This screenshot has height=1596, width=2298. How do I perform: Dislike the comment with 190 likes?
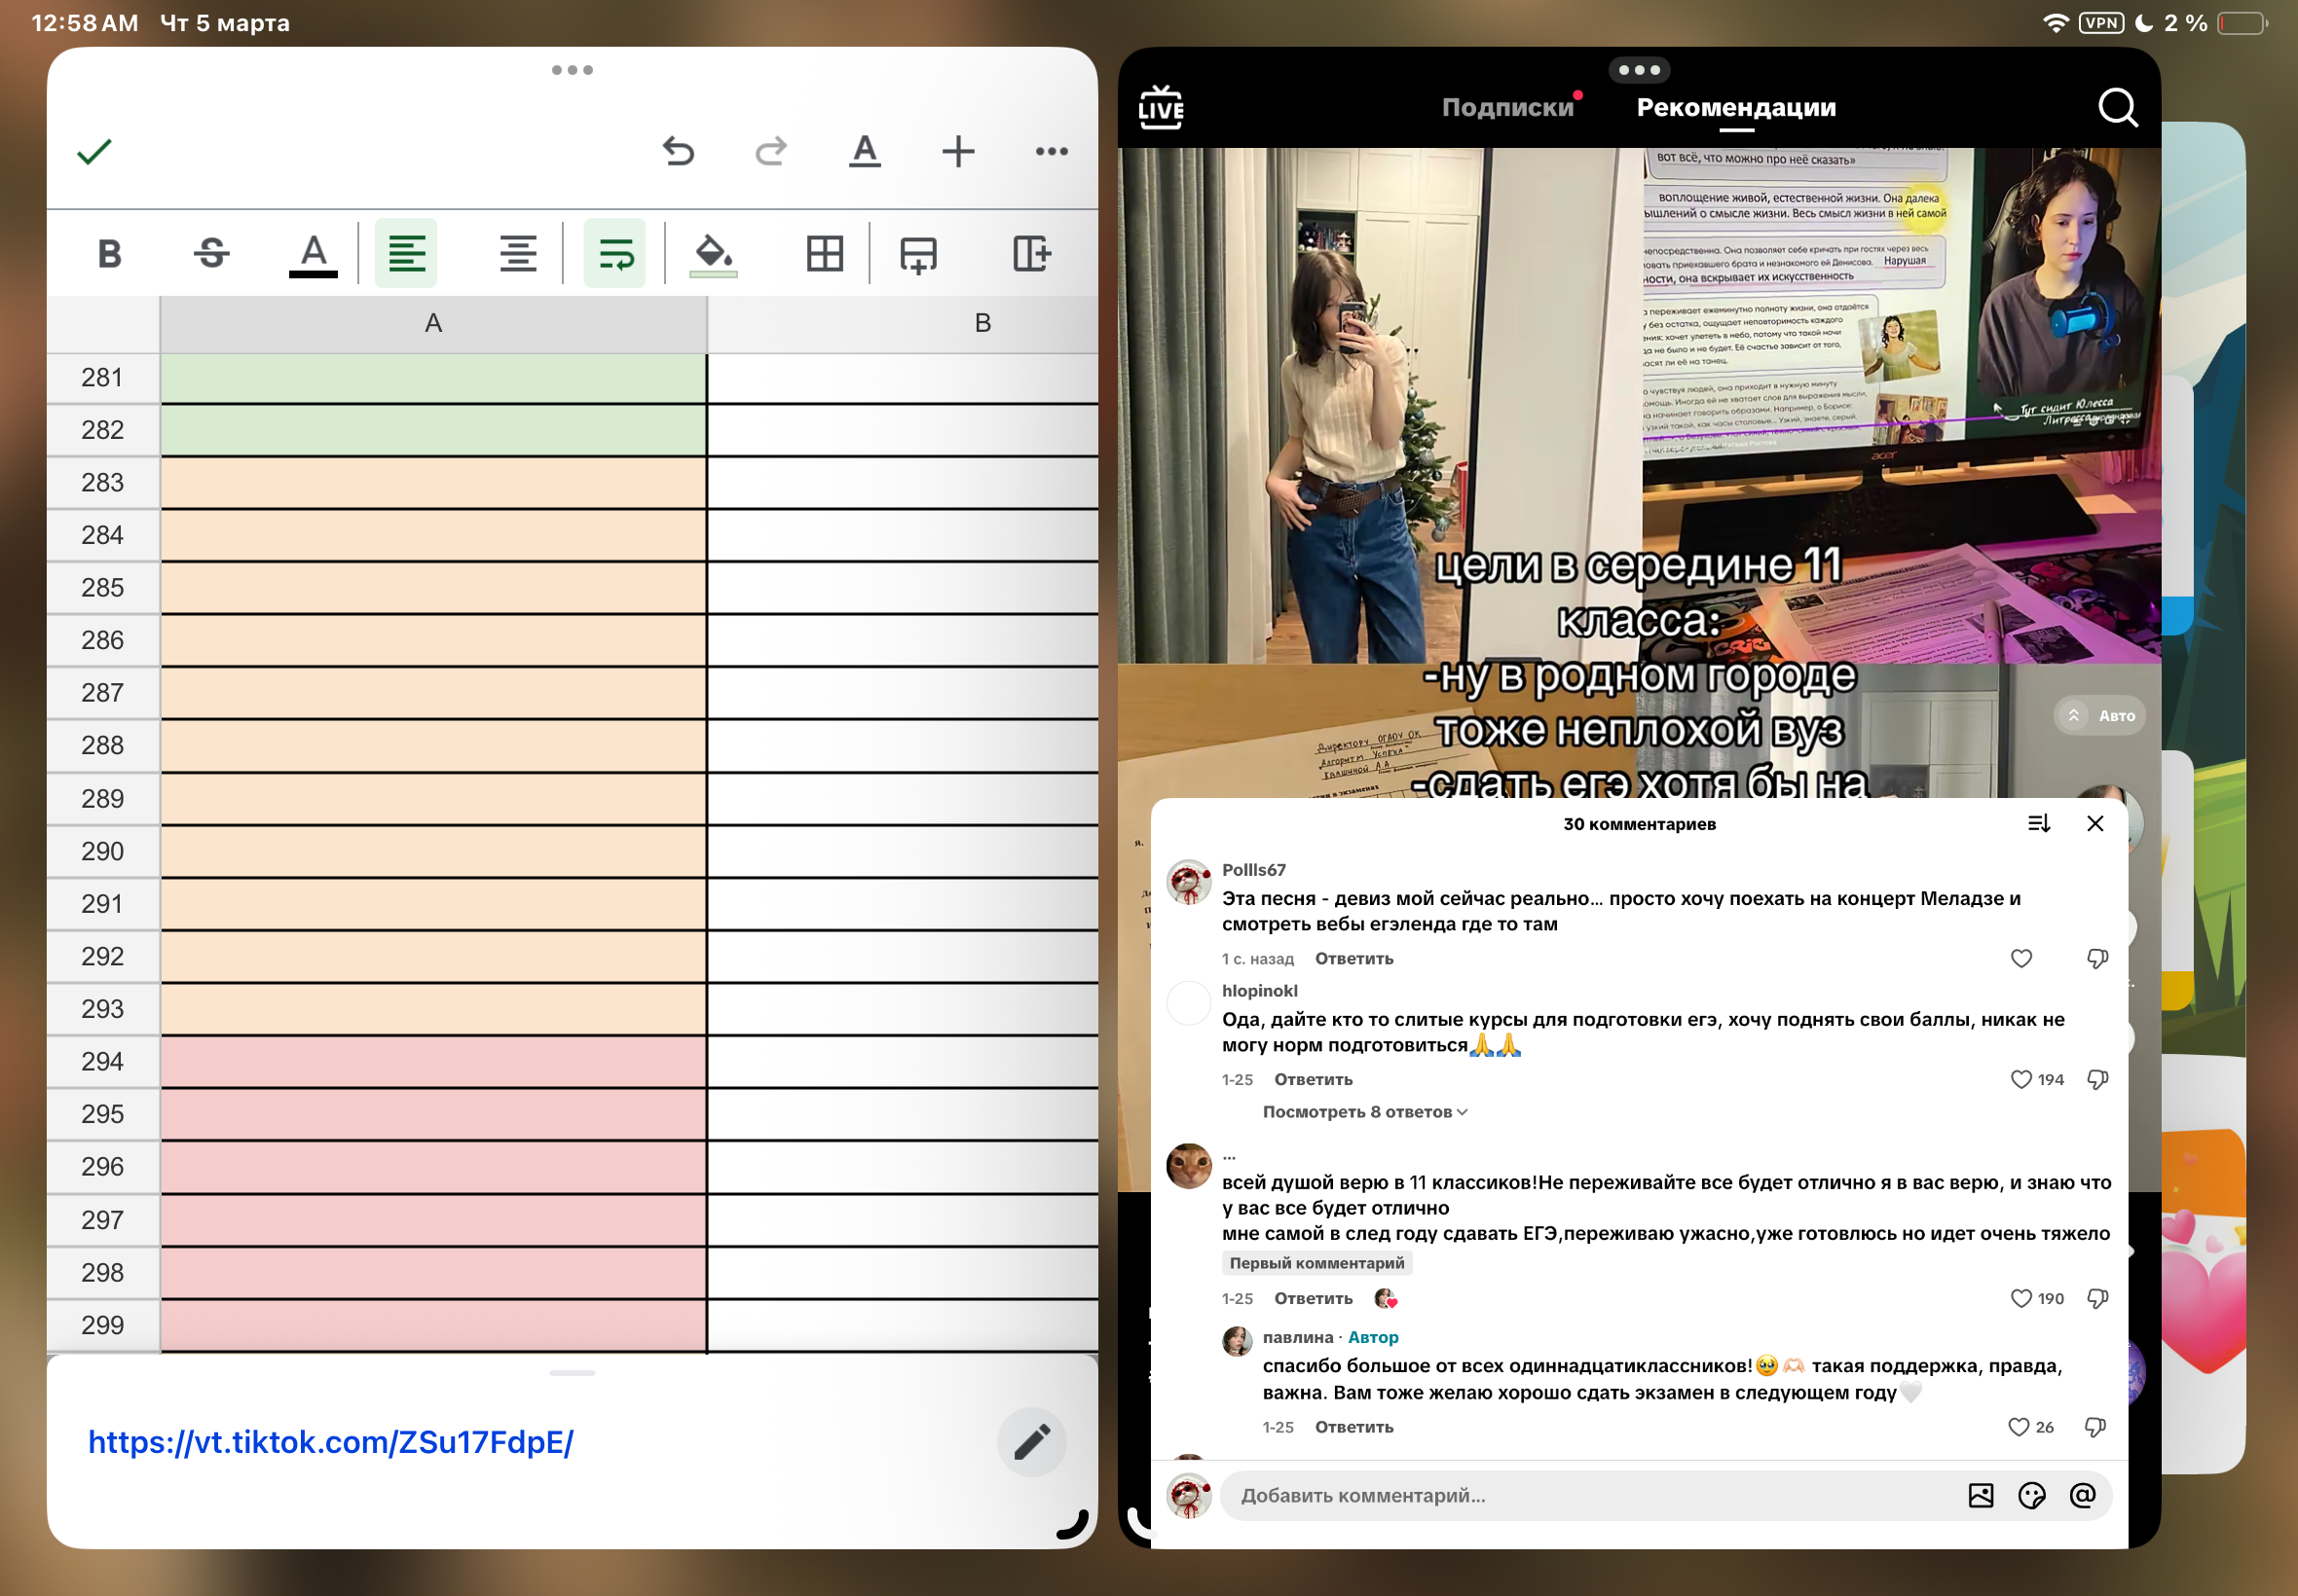coord(2096,1299)
